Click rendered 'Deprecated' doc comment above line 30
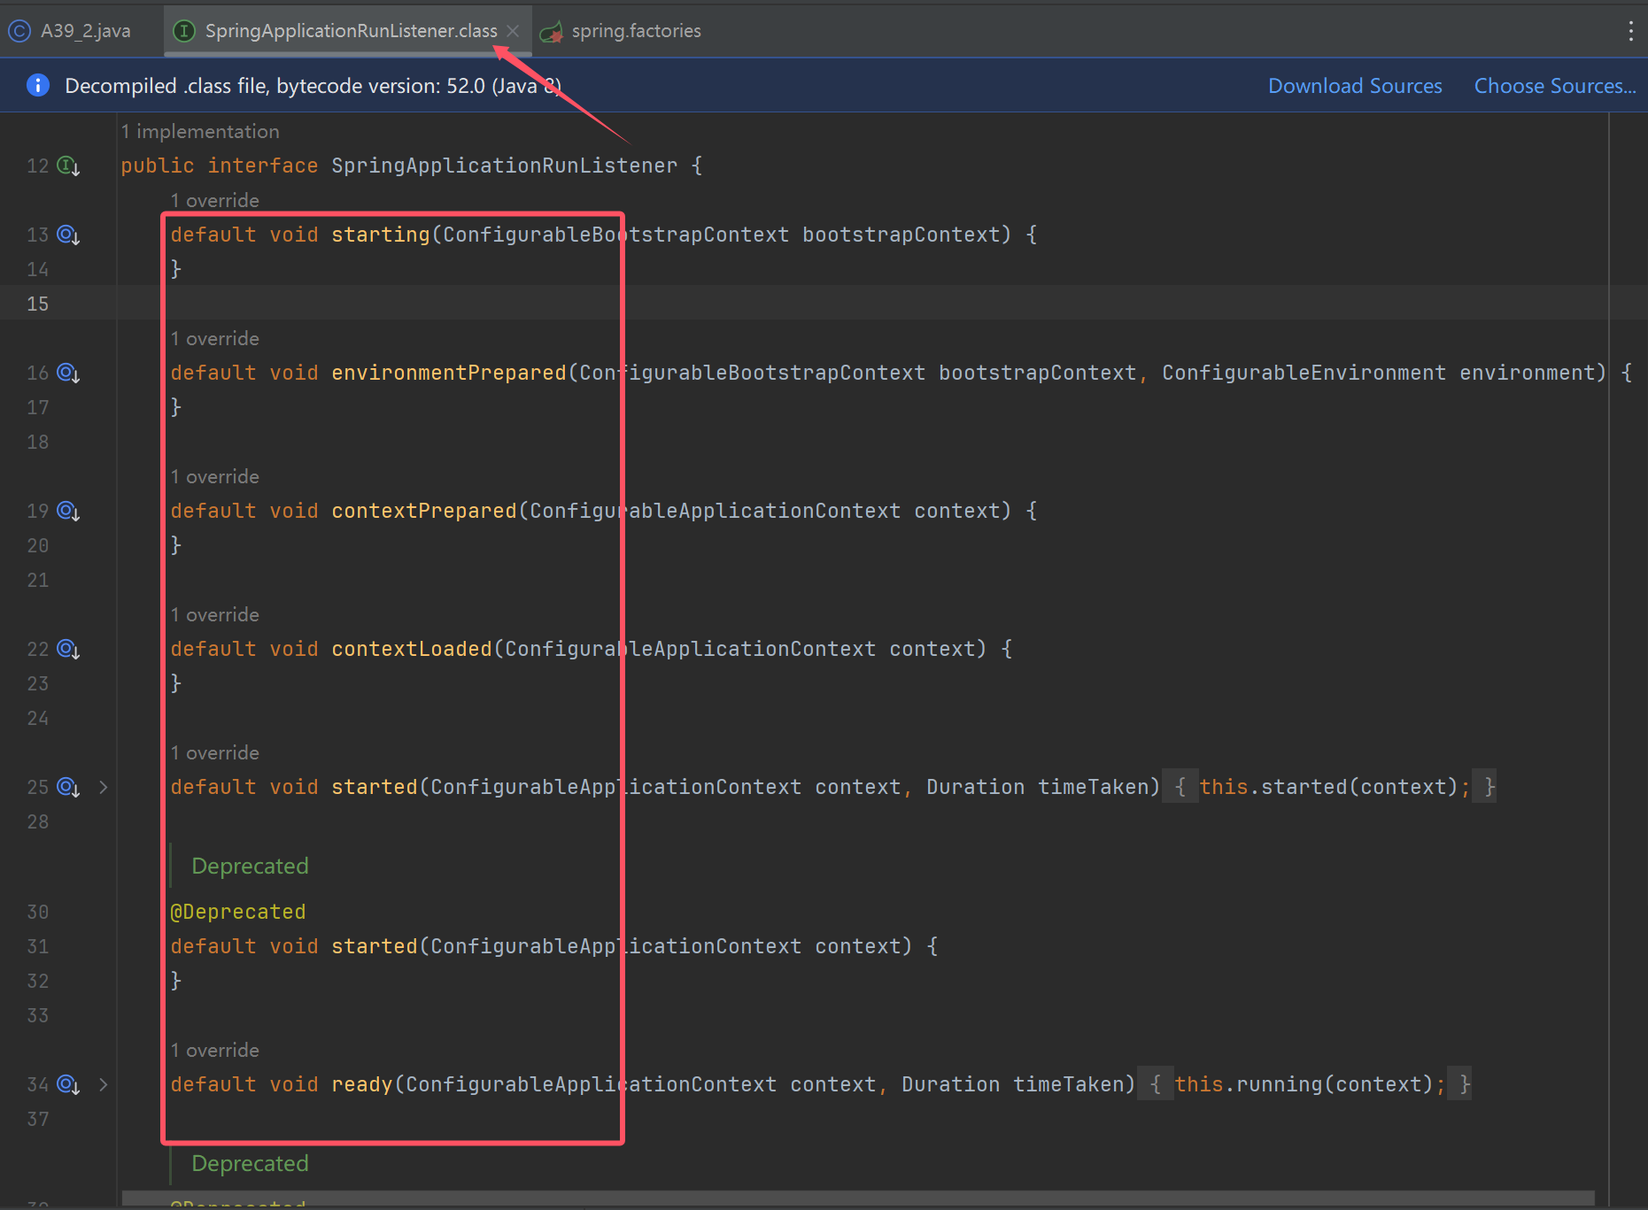This screenshot has width=1648, height=1210. click(250, 866)
